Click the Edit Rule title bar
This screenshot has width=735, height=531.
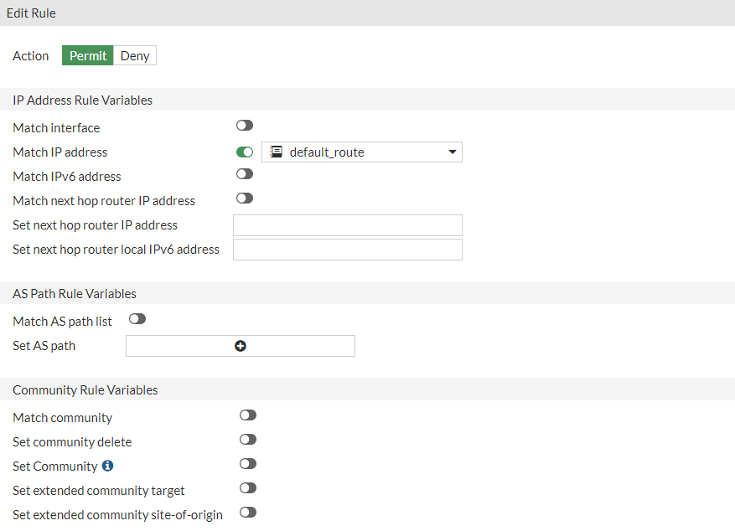click(367, 13)
